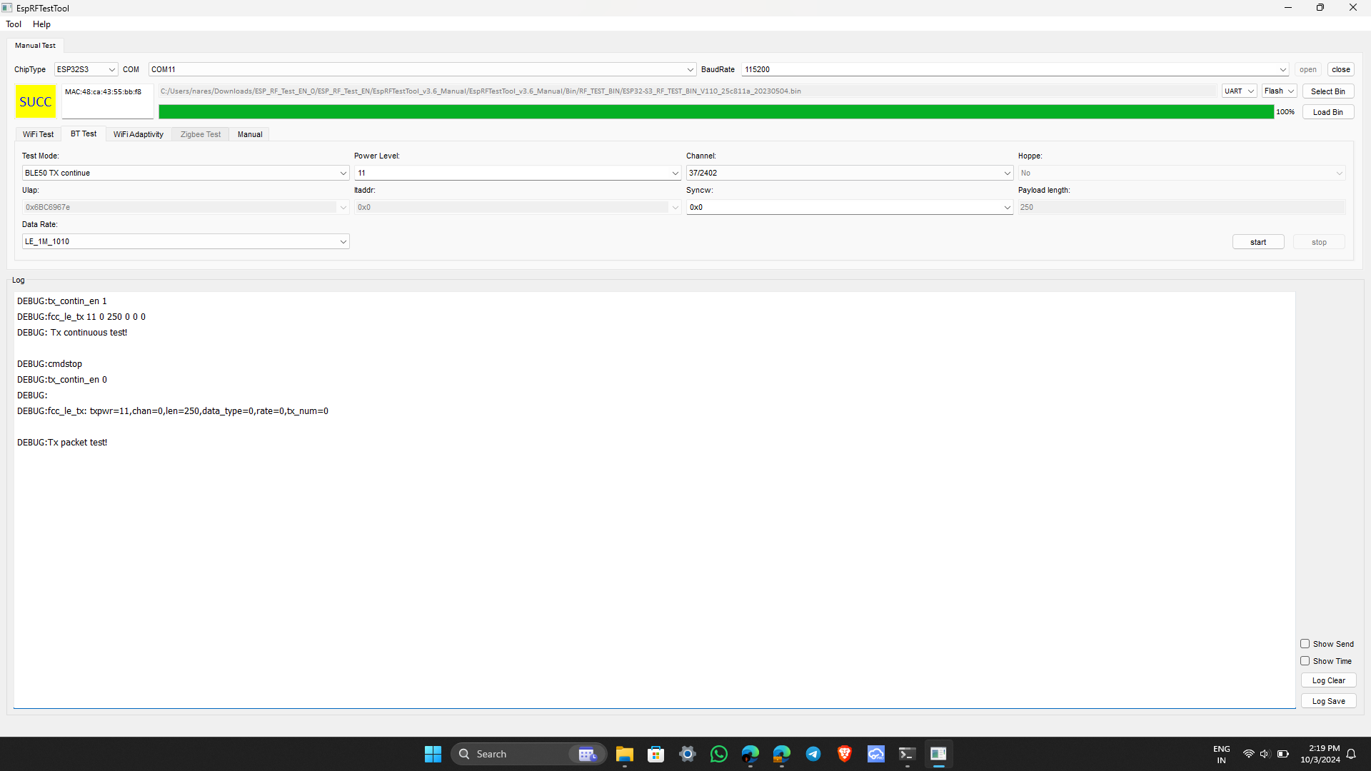Click the magnifier in taskbar Search
Screen dimensions: 1371x771
pos(464,754)
